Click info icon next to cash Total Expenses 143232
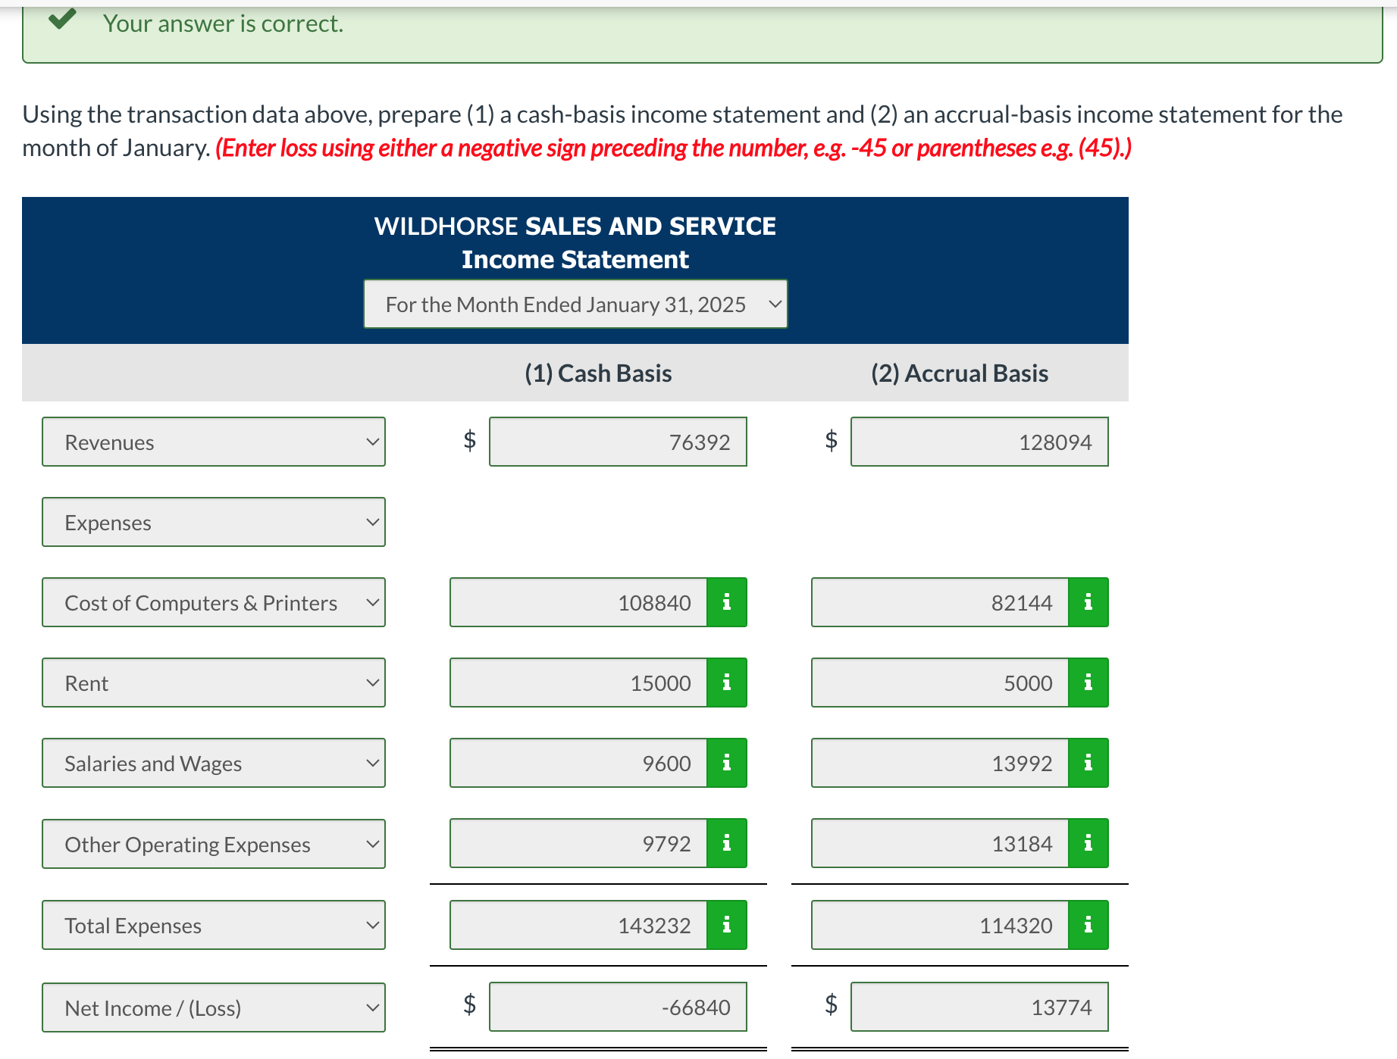Viewport: 1397px width, 1059px height. click(727, 924)
